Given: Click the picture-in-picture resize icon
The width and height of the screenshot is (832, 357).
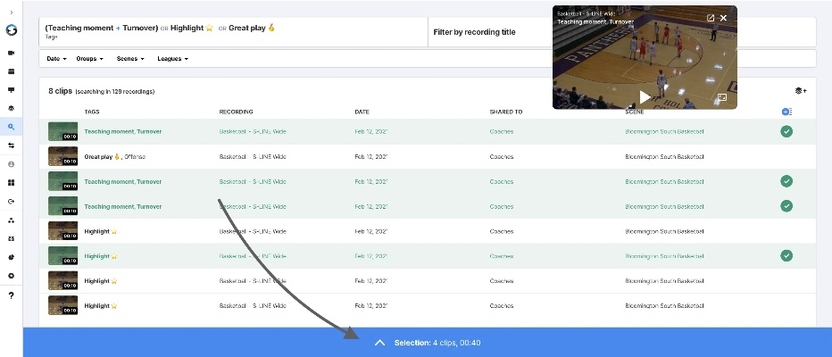Looking at the screenshot, I should 722,97.
